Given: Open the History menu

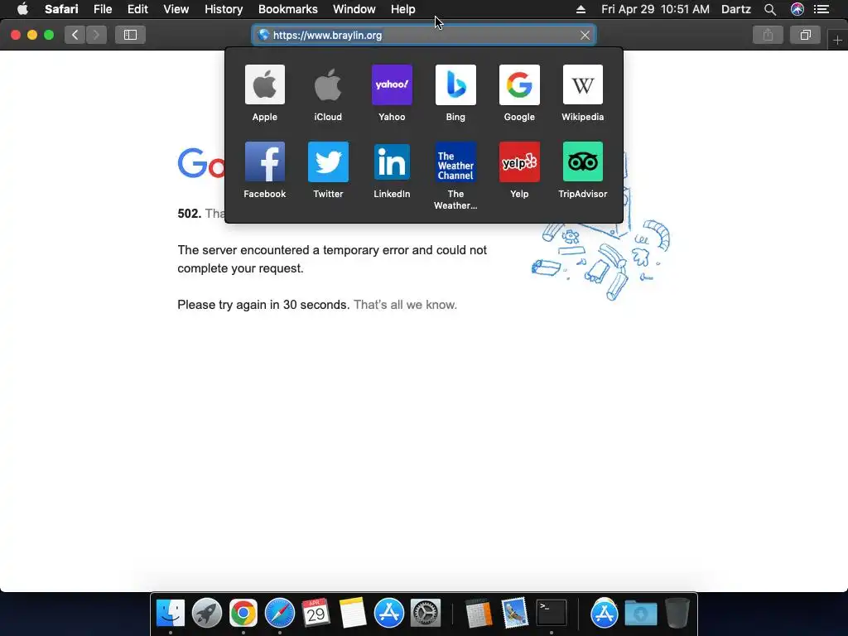Looking at the screenshot, I should click(x=224, y=9).
